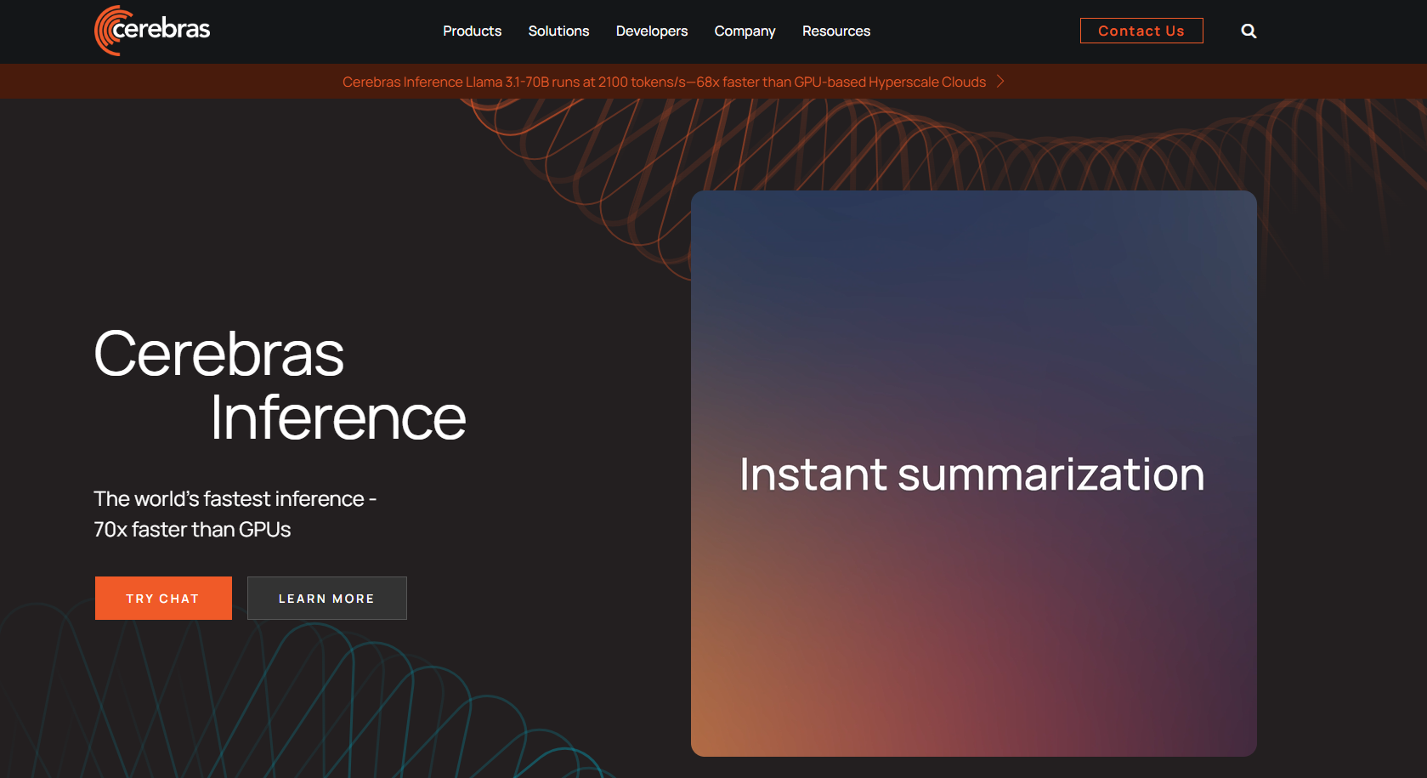Open the Company menu

pos(745,31)
